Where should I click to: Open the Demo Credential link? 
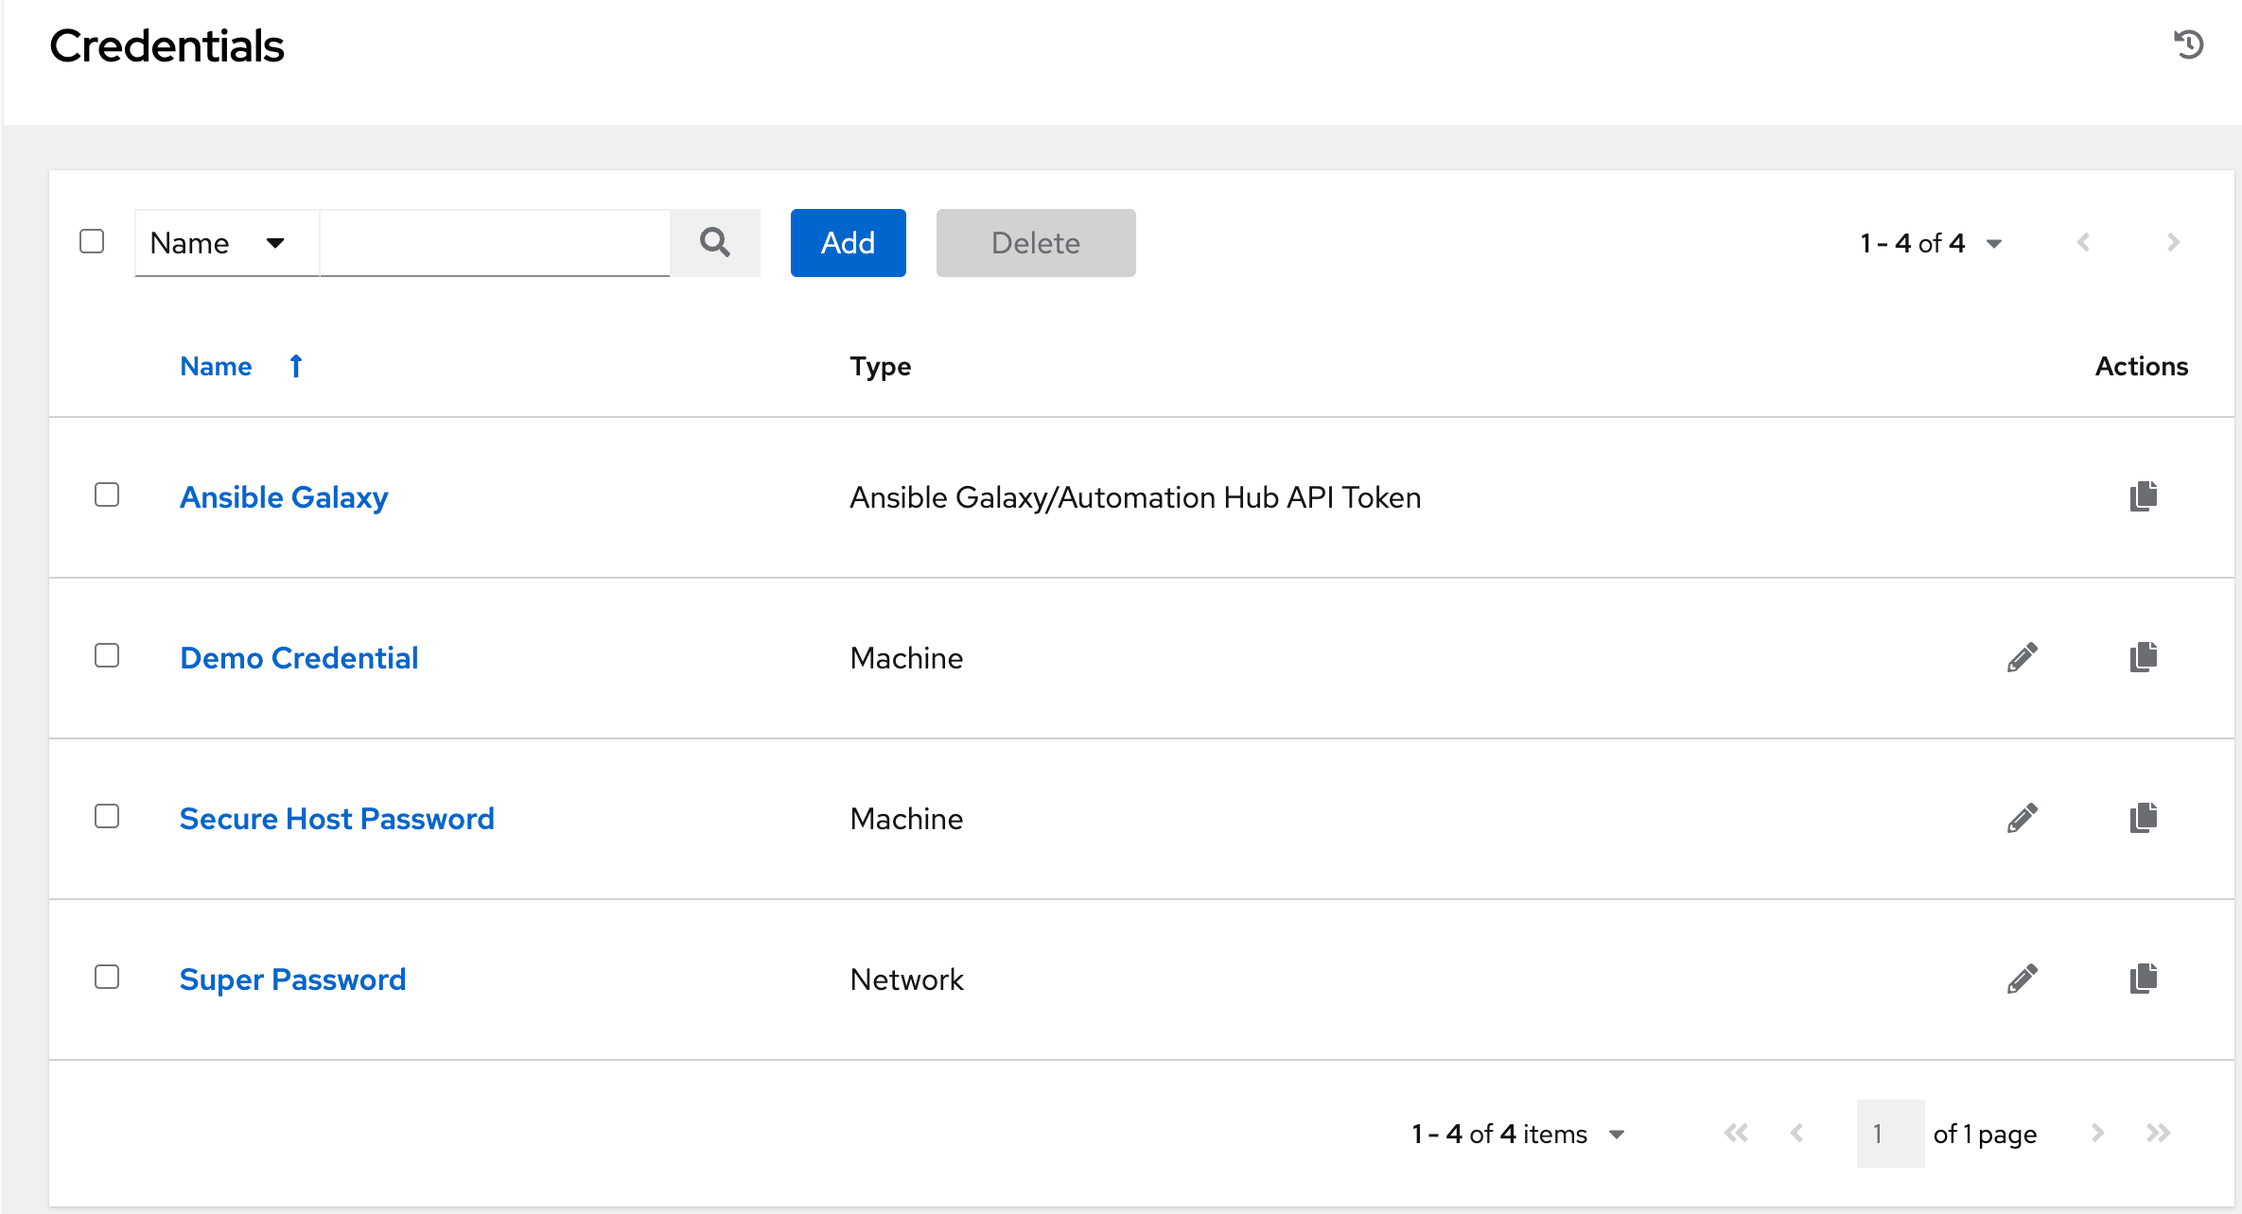coord(299,657)
